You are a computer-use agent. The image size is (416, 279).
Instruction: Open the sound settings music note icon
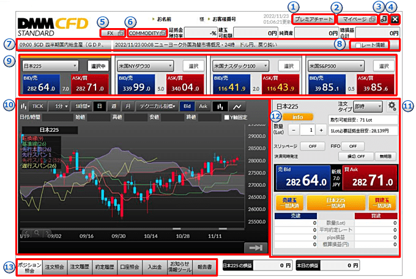click(x=384, y=19)
